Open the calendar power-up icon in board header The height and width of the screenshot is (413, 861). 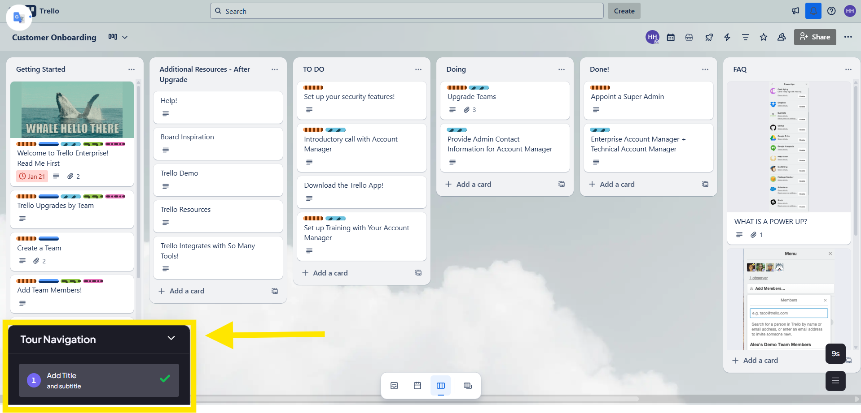point(671,37)
